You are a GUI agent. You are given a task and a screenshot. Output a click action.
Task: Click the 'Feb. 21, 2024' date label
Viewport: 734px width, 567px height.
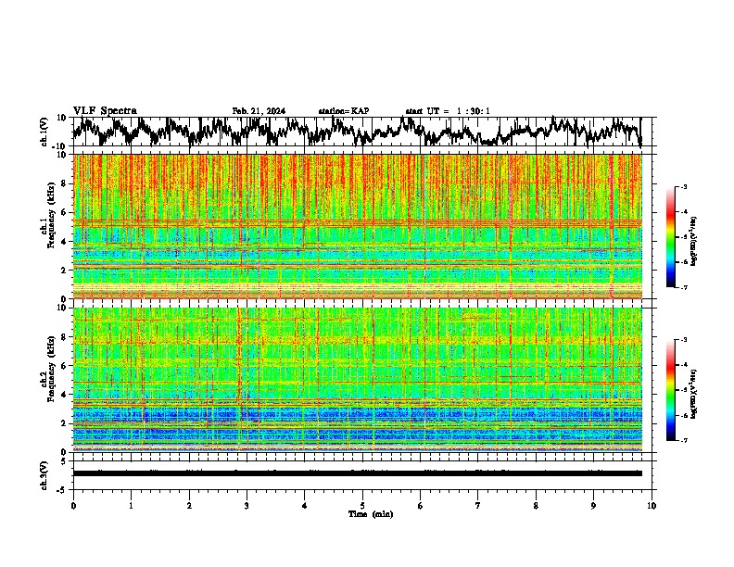[259, 111]
